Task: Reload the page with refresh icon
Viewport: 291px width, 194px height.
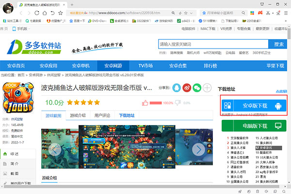Action: [37, 13]
